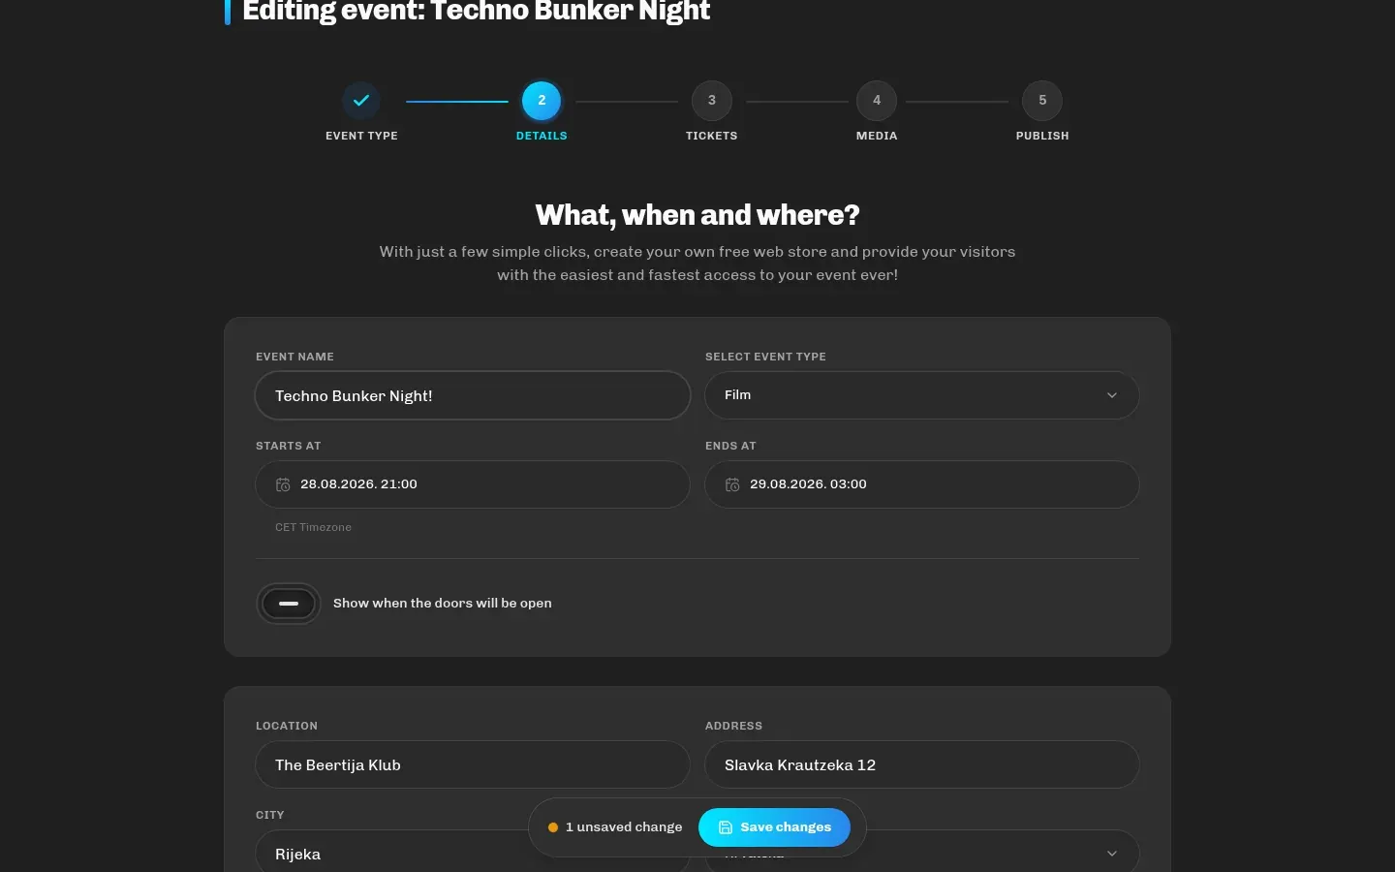Screen dimensions: 1395x872
Task: Click the calendar icon in Starts At field
Action: [283, 484]
